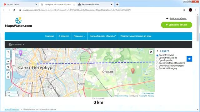Close the BRouter web client tab

coord(111,4)
